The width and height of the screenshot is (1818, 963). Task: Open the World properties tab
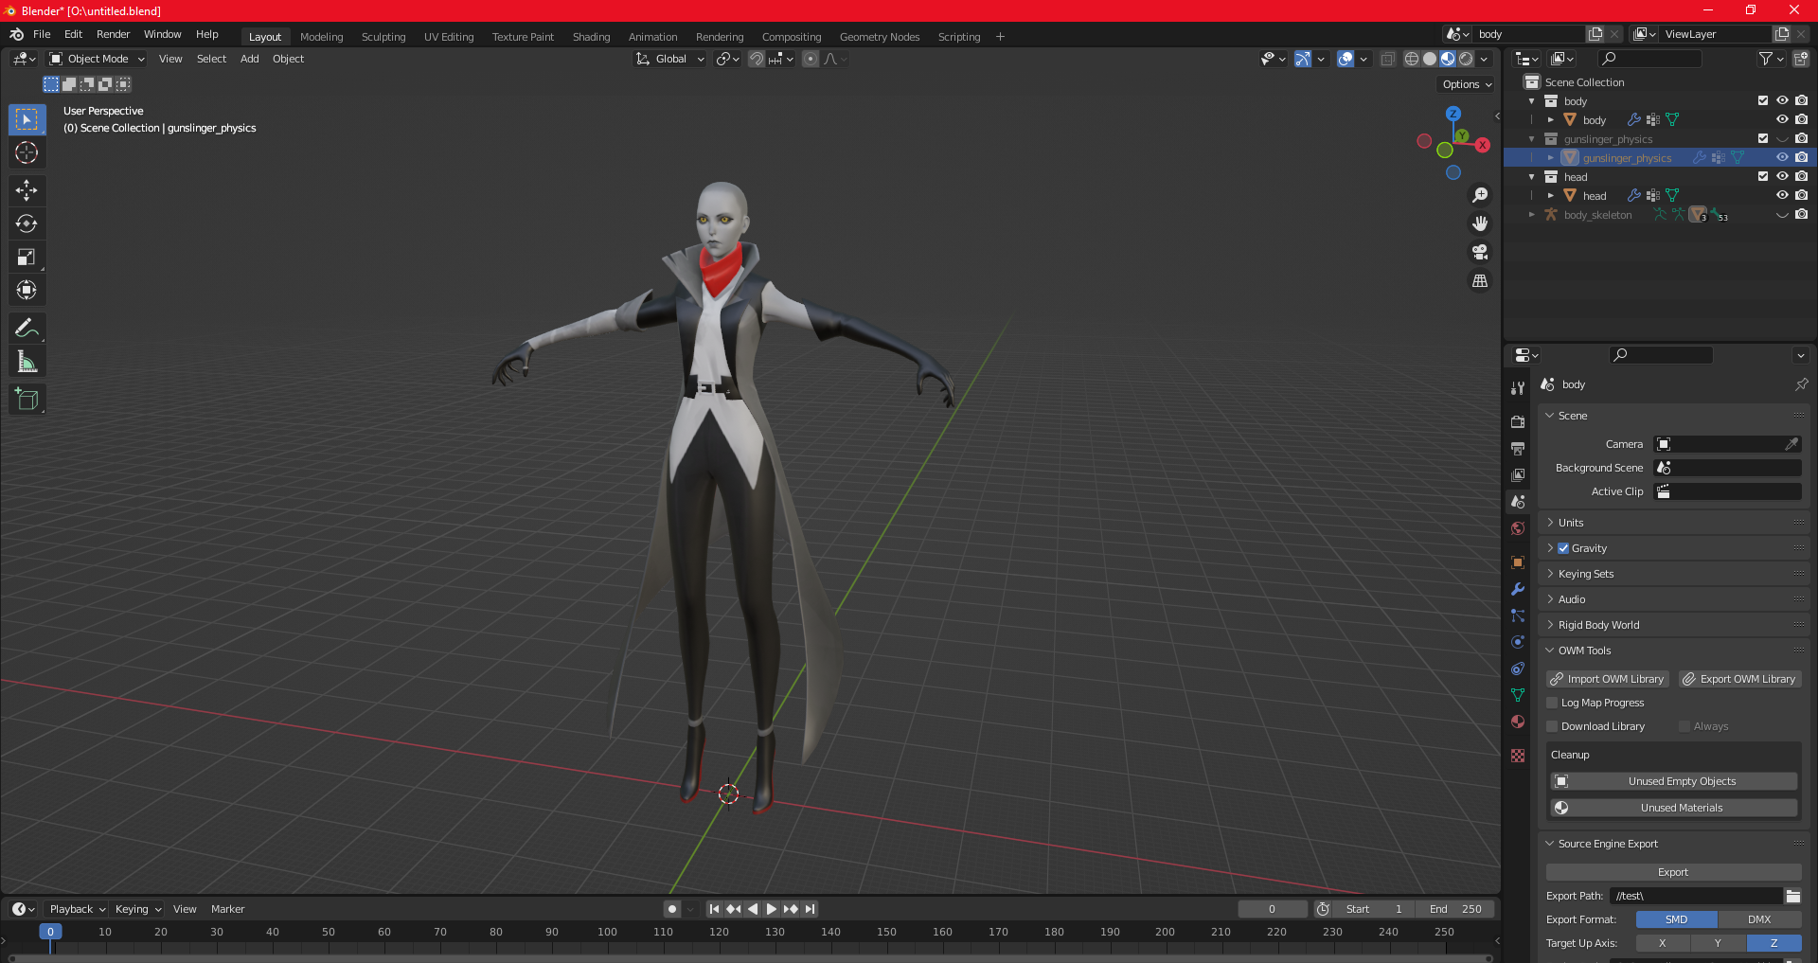tap(1518, 528)
